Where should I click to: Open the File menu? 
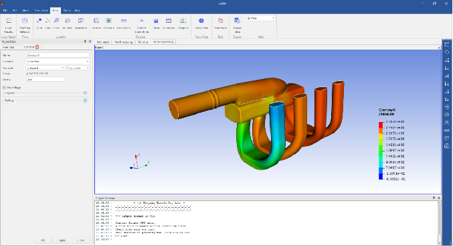click(x=5, y=11)
